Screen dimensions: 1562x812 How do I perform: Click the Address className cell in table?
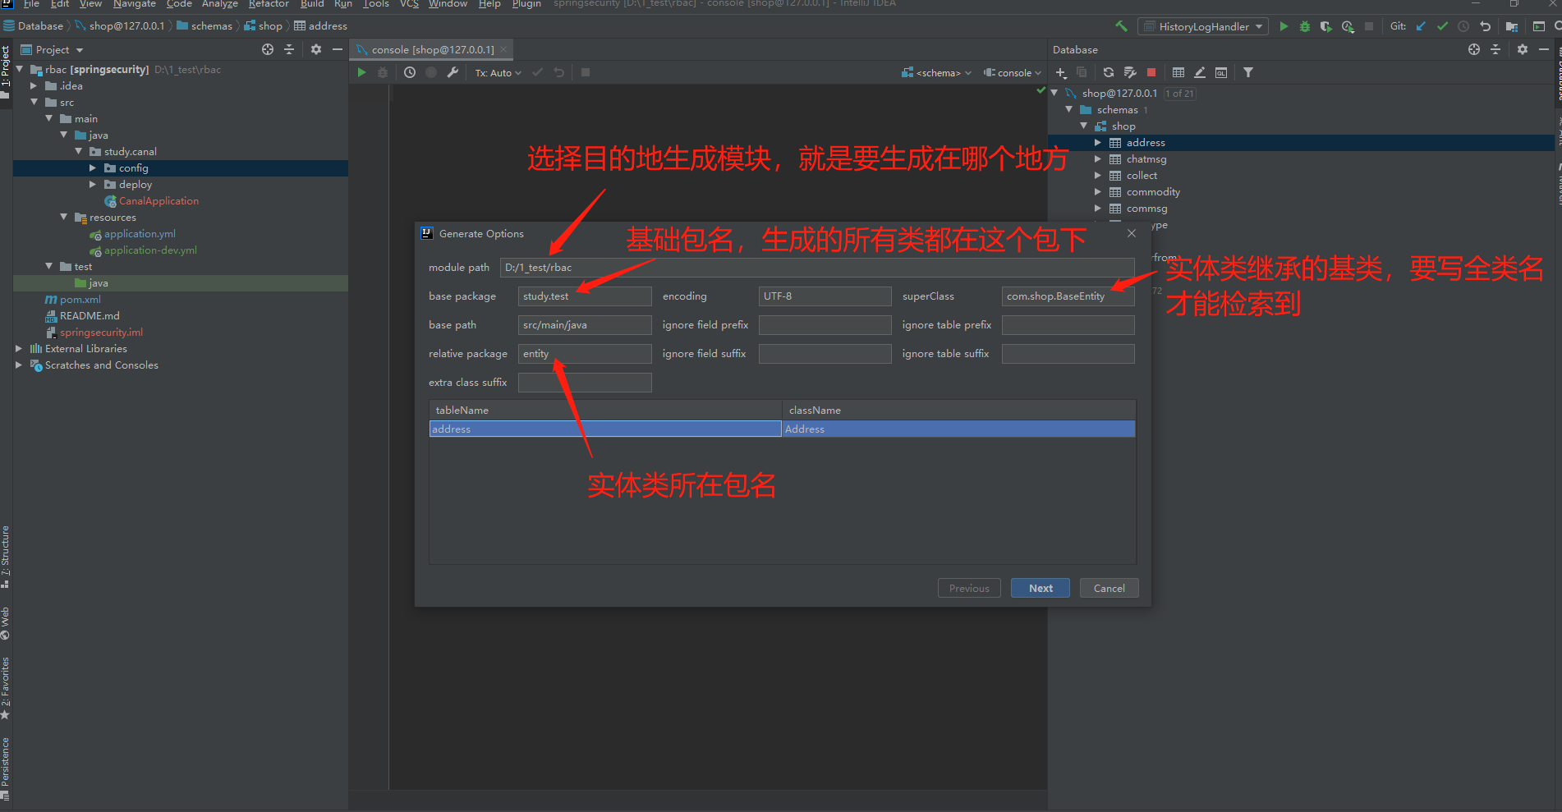pyautogui.click(x=958, y=429)
